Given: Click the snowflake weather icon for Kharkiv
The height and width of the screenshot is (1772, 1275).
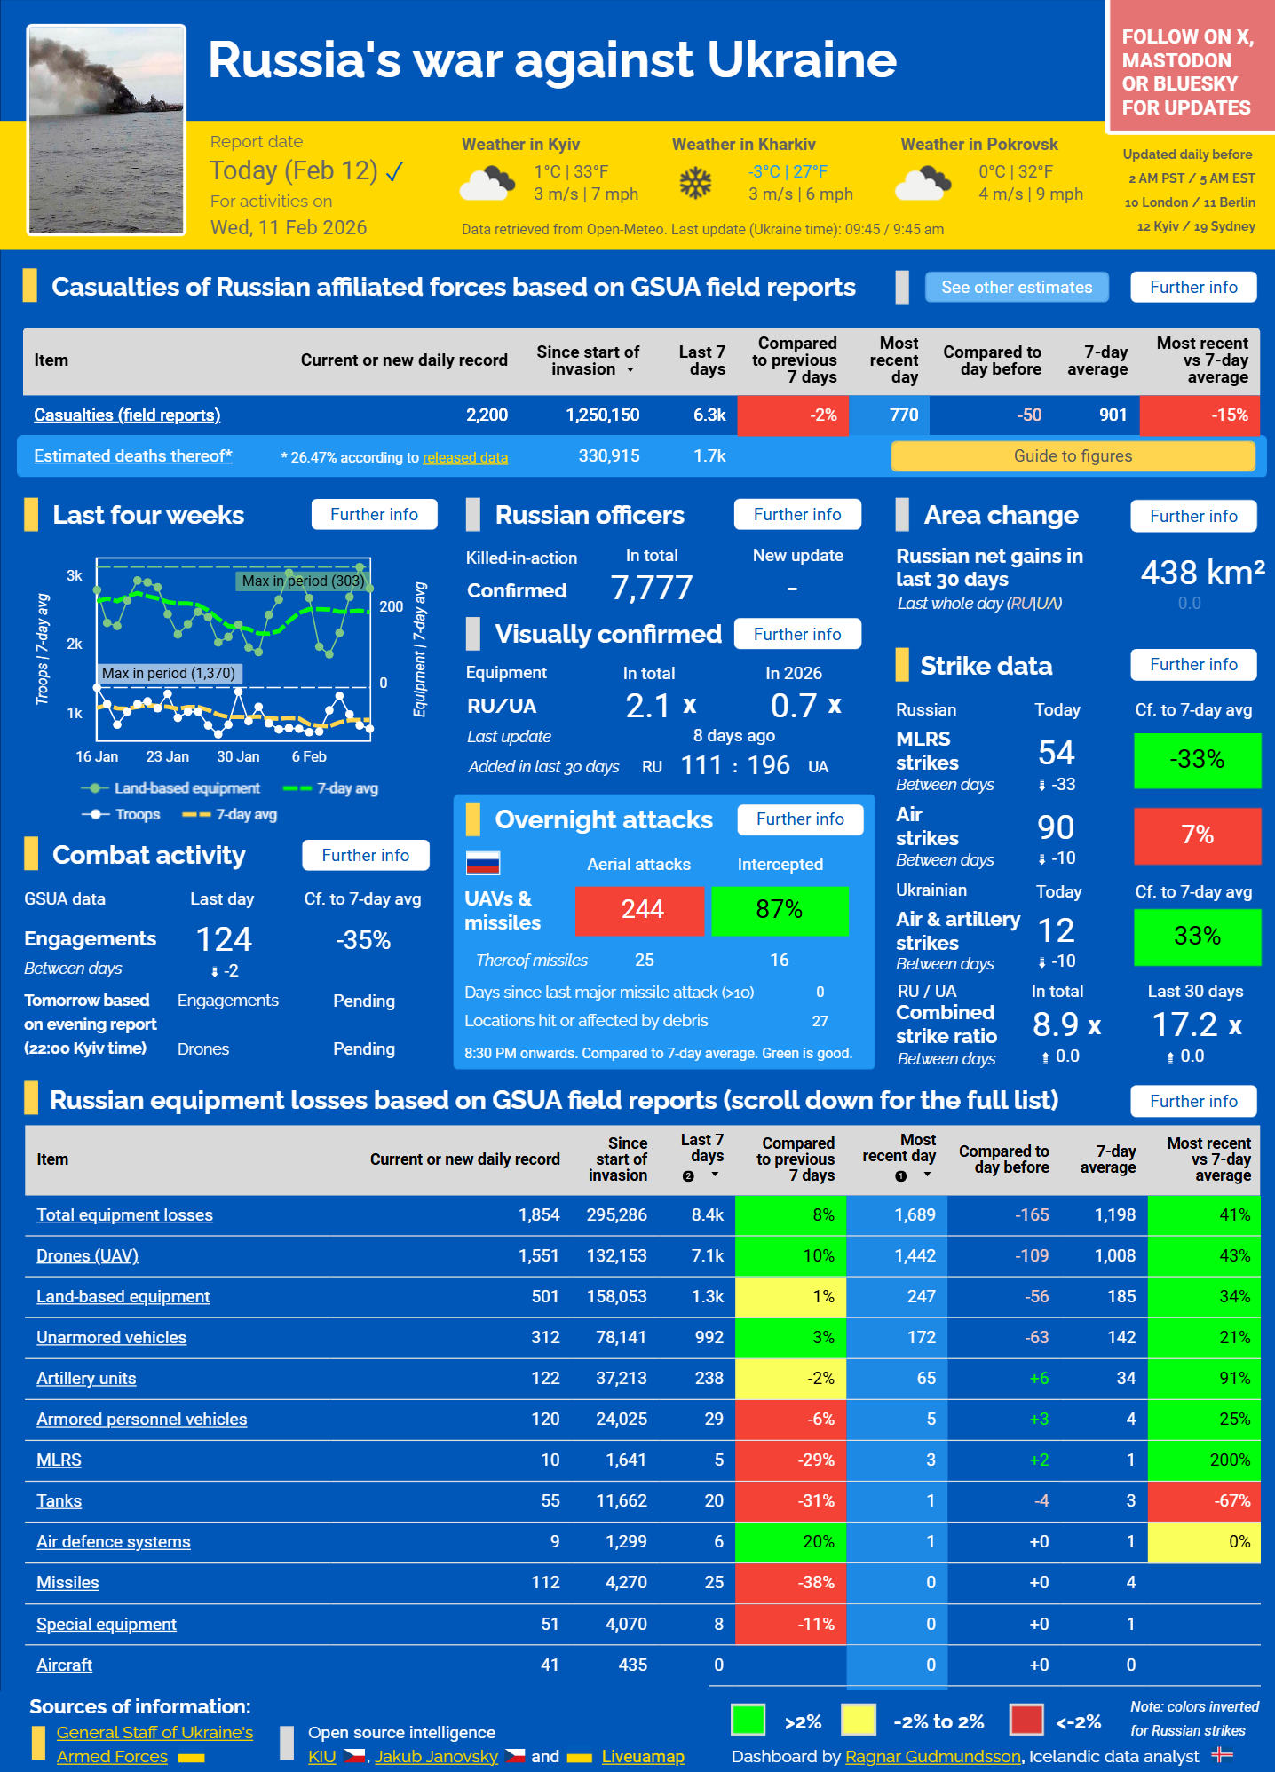Looking at the screenshot, I should [x=695, y=184].
